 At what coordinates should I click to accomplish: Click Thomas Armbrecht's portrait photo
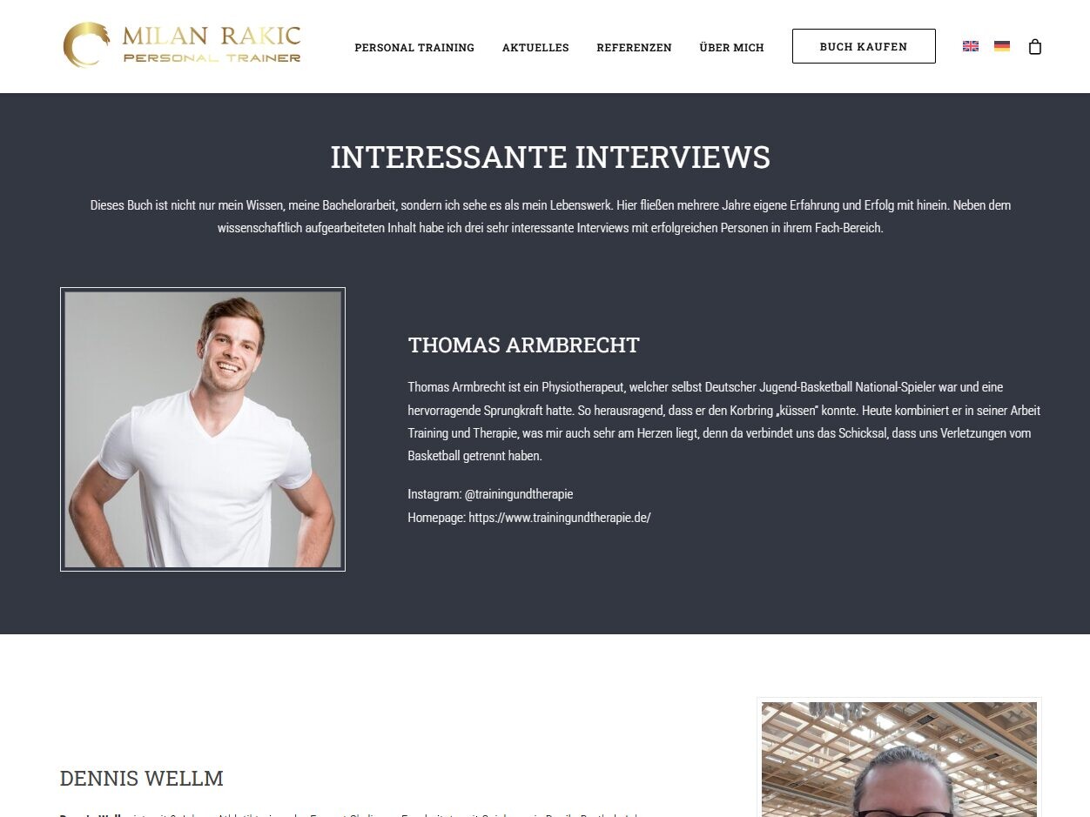tap(203, 429)
